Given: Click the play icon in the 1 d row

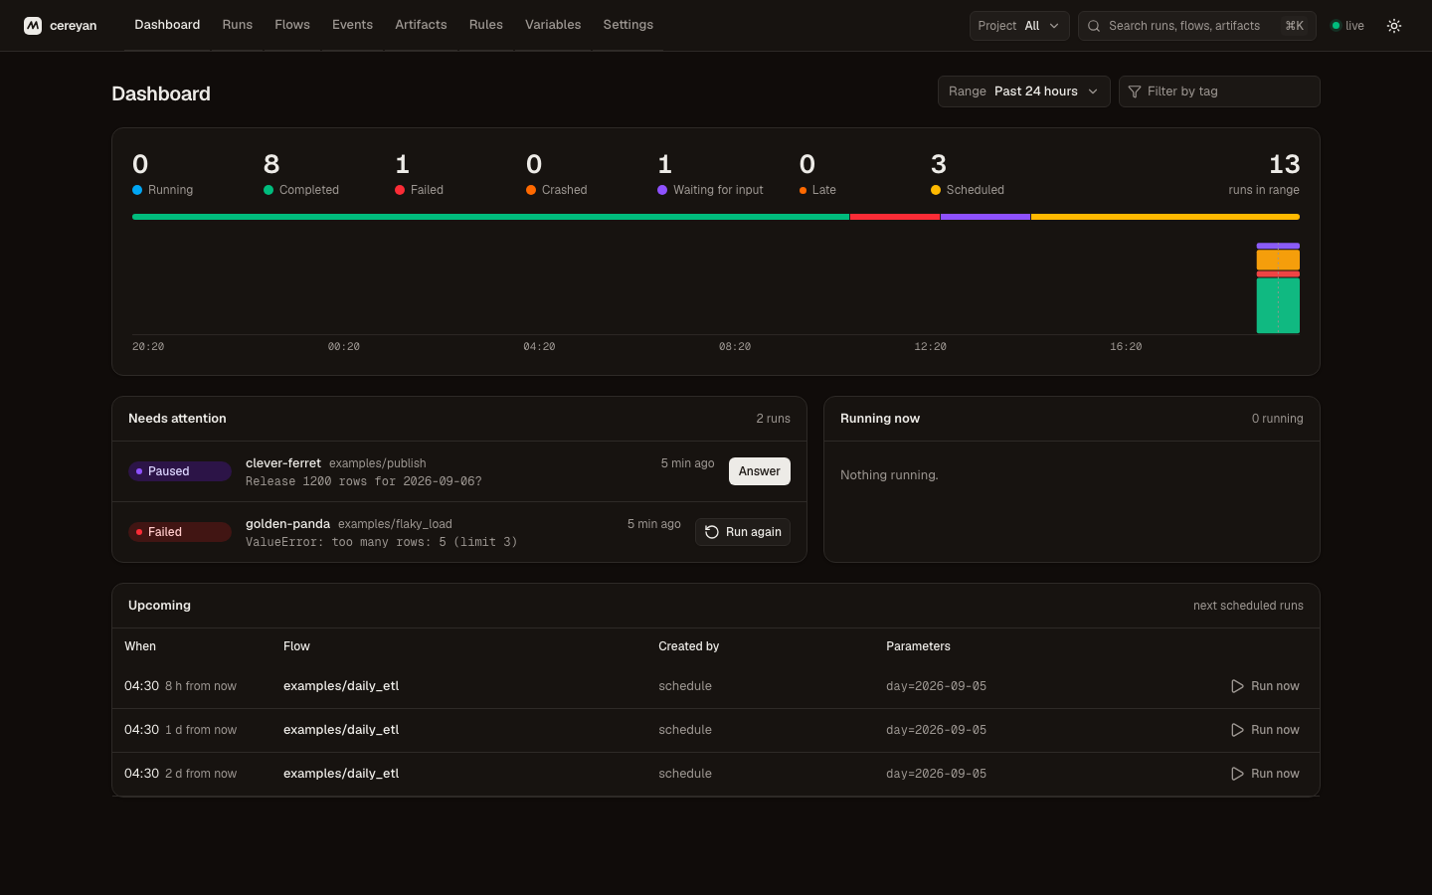Looking at the screenshot, I should coord(1237,730).
